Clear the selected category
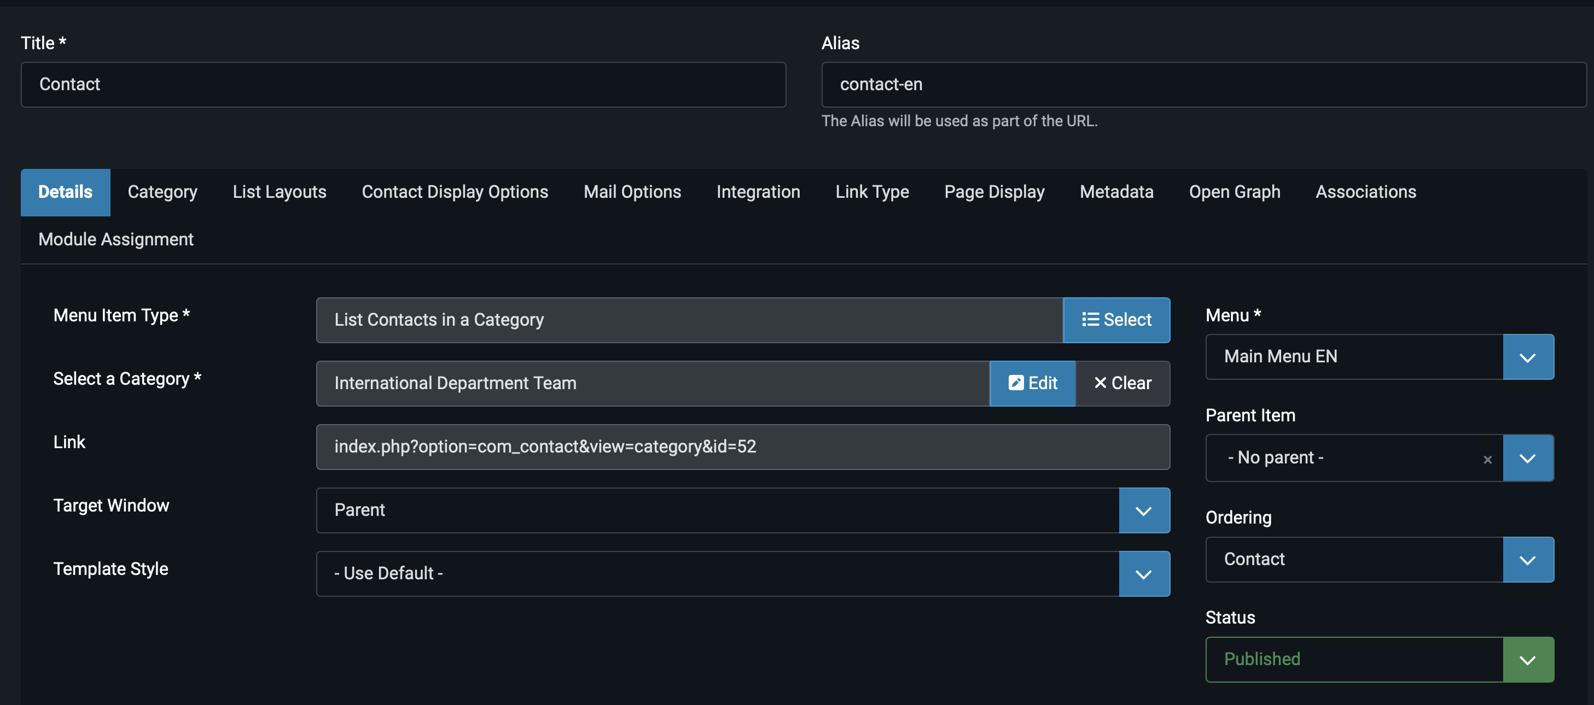 [x=1122, y=384]
